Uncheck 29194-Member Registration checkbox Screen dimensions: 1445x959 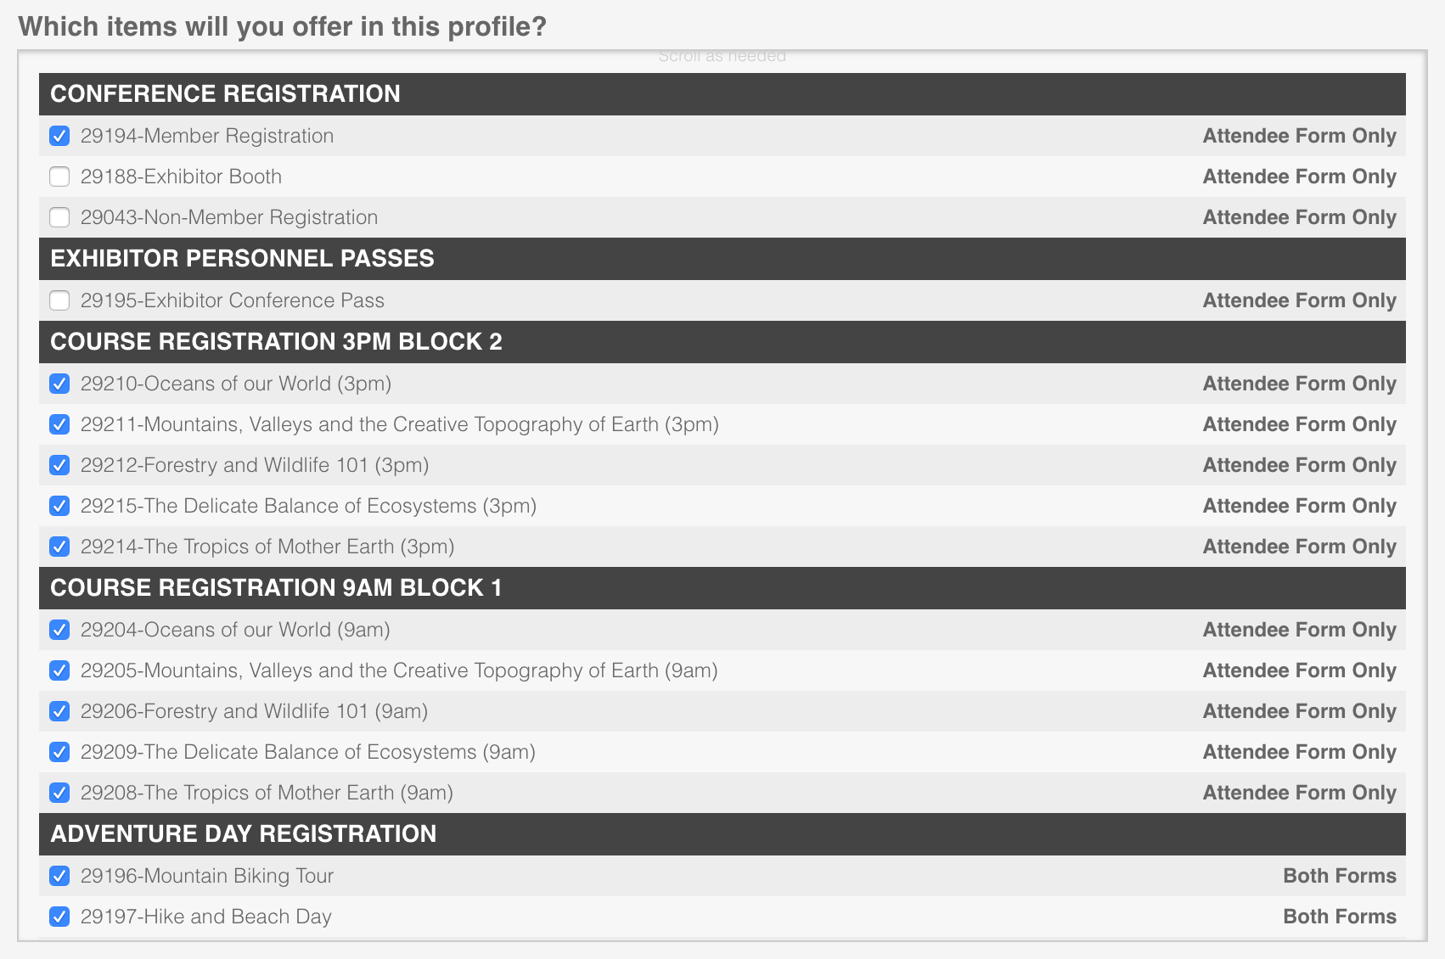click(x=59, y=136)
